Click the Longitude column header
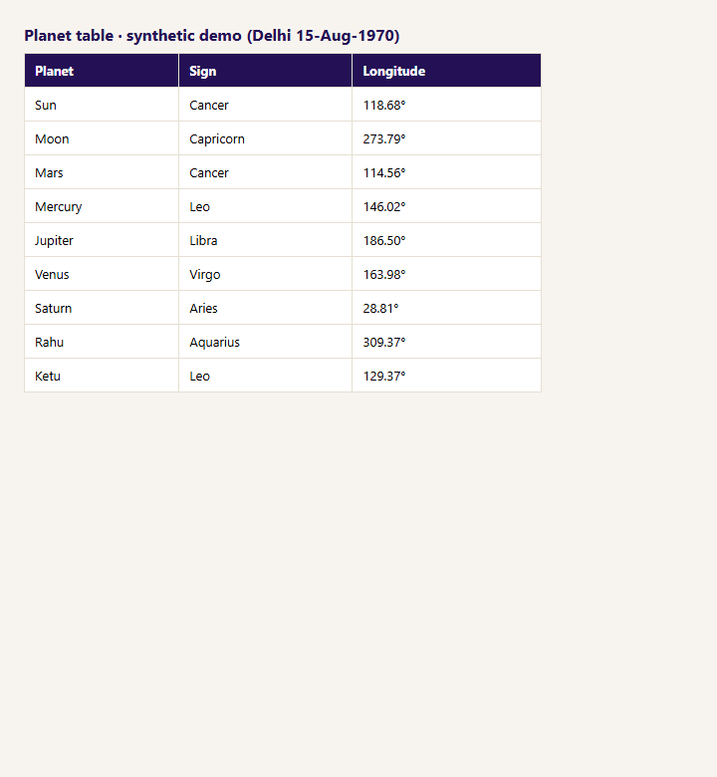This screenshot has height=777, width=717. [x=446, y=71]
